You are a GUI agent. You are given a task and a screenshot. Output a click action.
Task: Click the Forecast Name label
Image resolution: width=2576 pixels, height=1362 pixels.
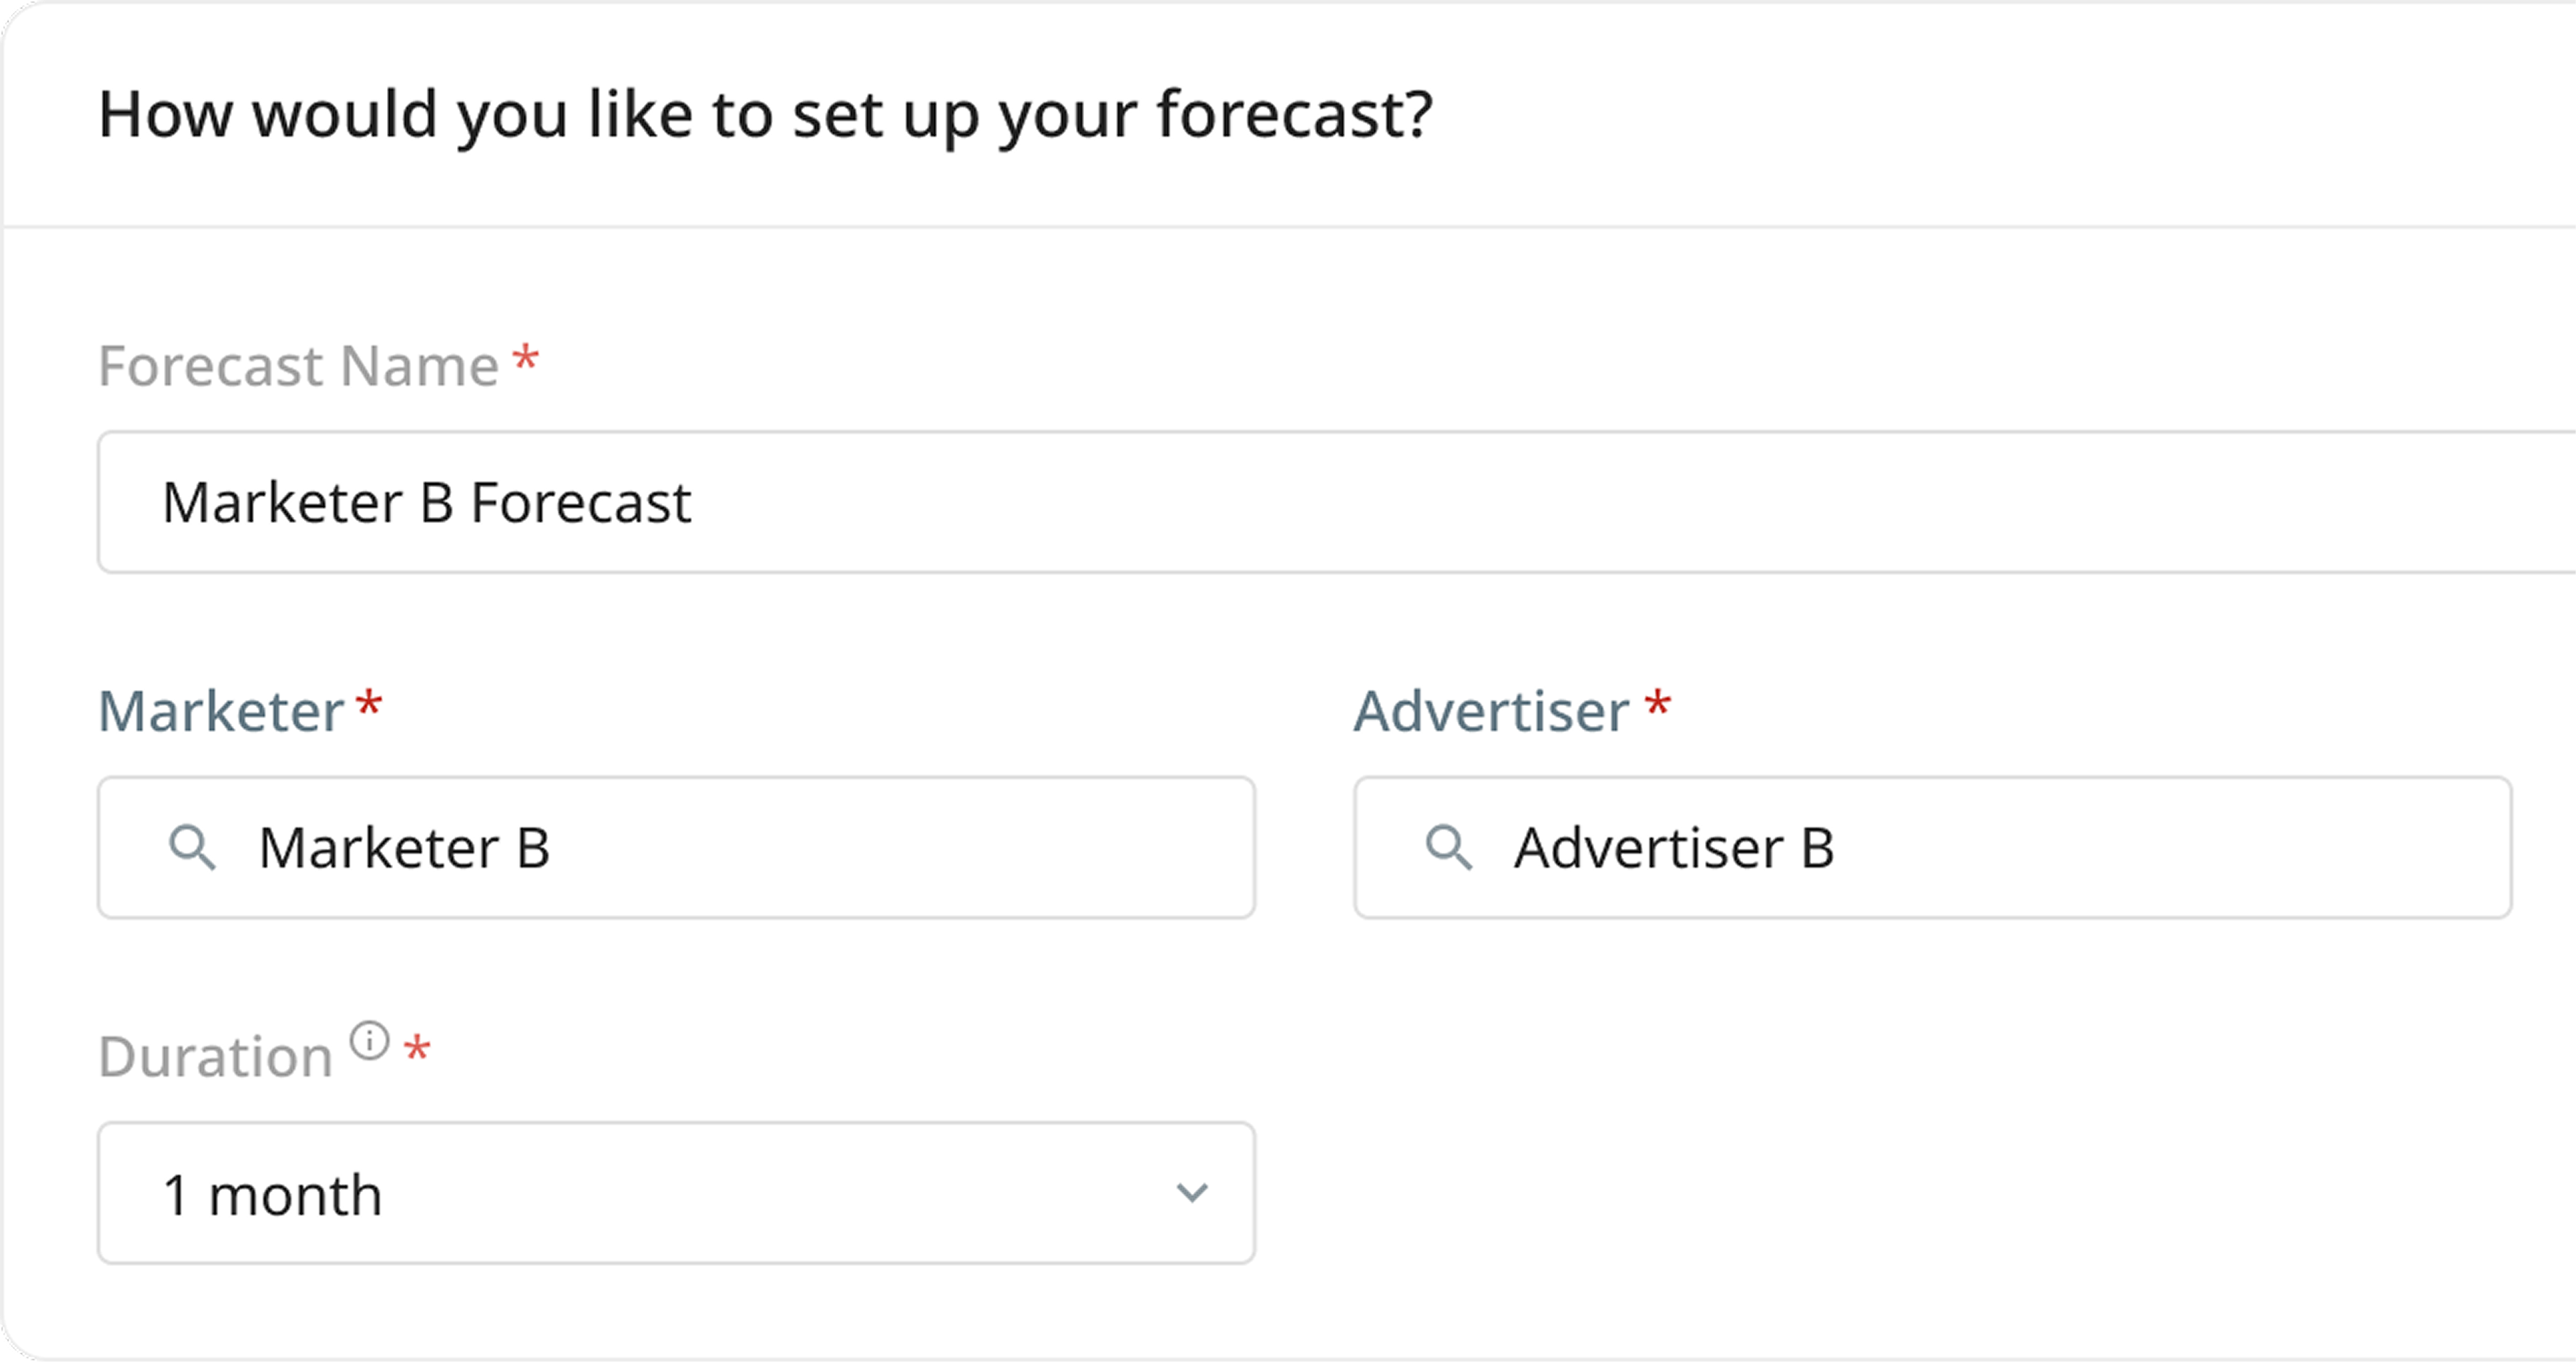[x=298, y=366]
